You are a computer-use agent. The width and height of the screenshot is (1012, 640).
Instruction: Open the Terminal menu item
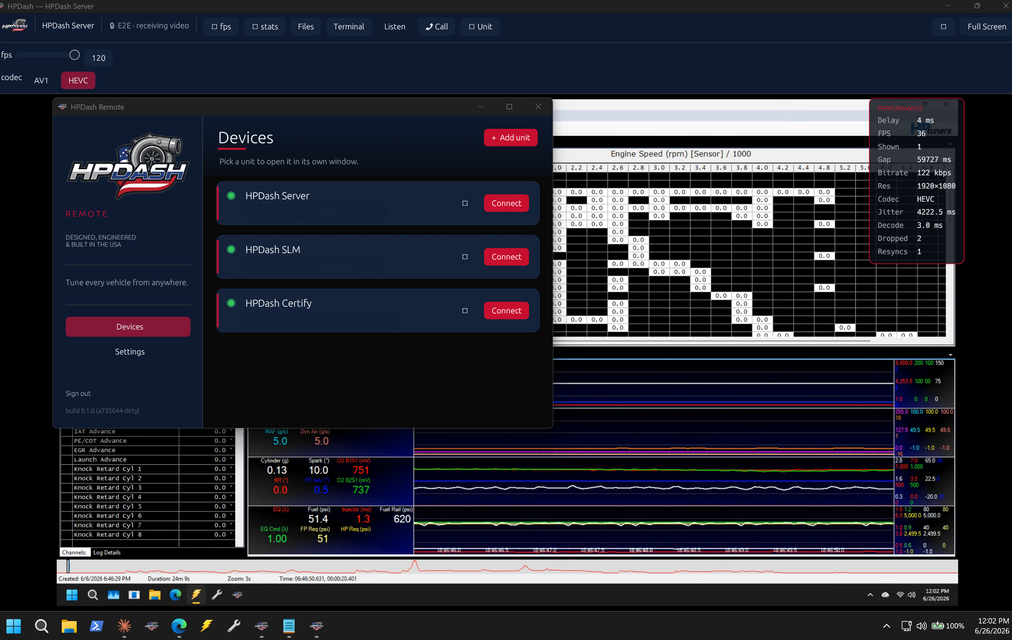pos(349,26)
